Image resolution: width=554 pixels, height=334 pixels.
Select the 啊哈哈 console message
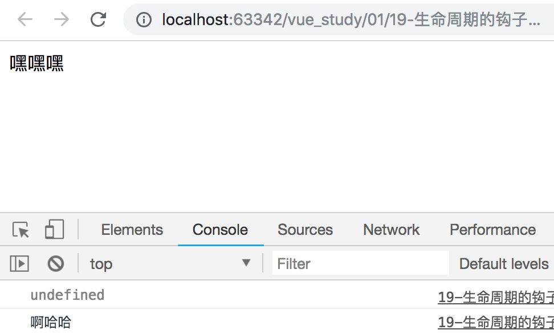(51, 323)
